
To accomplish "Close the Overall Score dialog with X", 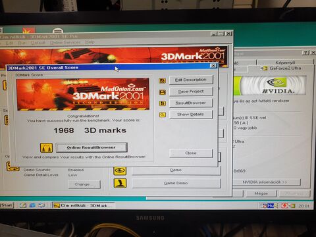I will 213,66.
